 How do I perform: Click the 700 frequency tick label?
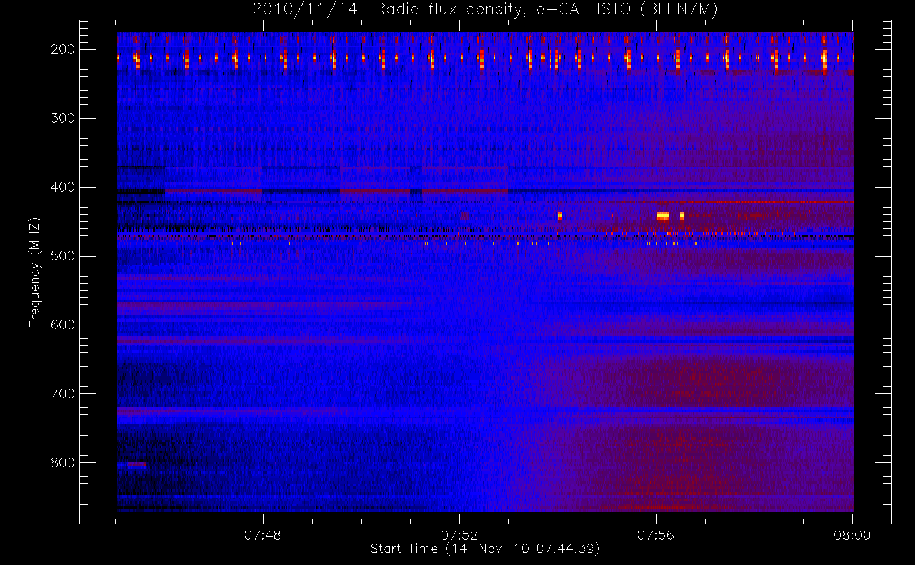[62, 394]
